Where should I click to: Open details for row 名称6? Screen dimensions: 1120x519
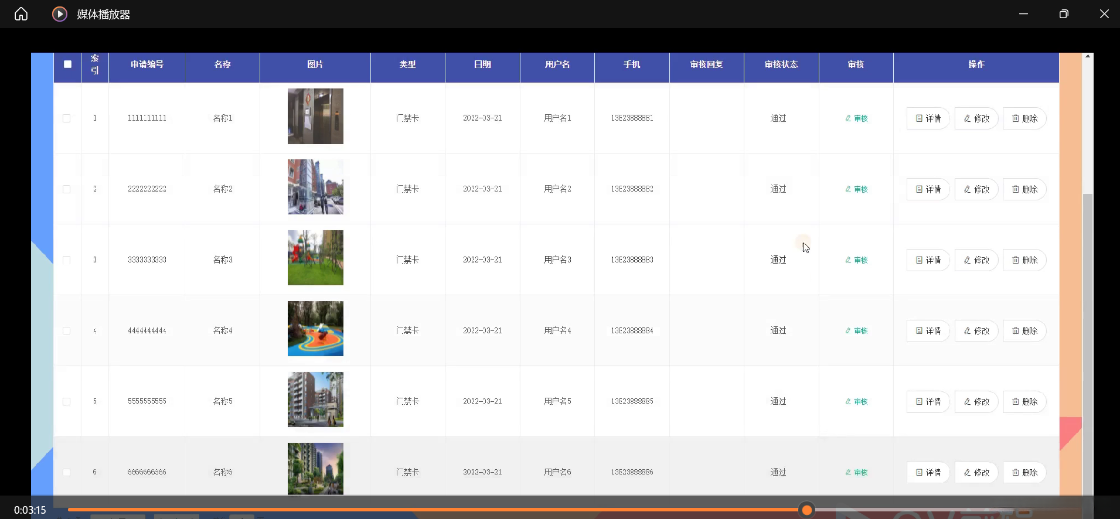point(928,473)
